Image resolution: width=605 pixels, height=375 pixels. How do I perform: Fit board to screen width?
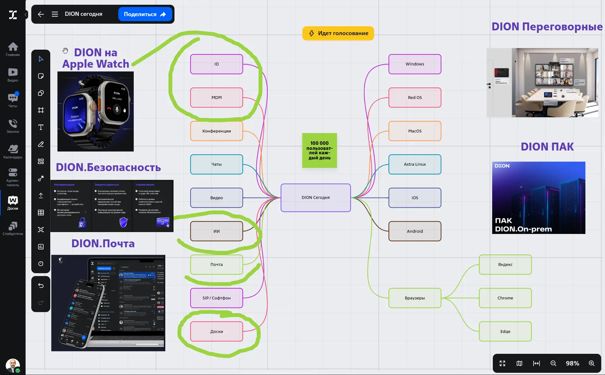pos(536,364)
